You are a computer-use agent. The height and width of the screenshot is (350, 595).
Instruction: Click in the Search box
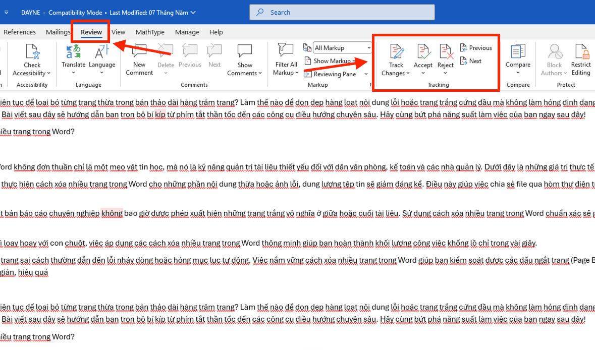point(342,12)
